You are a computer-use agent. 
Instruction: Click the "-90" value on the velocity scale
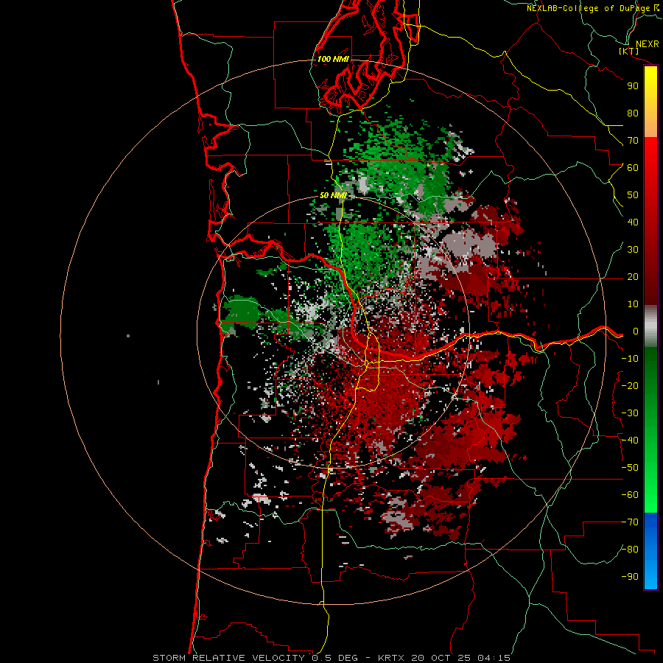point(630,577)
